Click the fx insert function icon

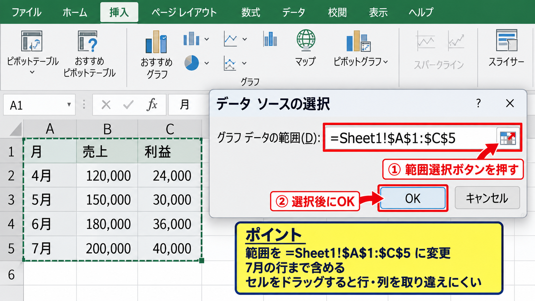pyautogui.click(x=152, y=105)
